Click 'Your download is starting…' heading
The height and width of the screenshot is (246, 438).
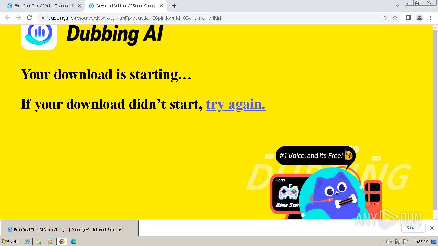pos(106,74)
